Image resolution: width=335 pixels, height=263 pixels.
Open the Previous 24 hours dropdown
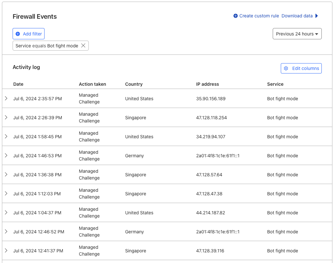pos(297,34)
